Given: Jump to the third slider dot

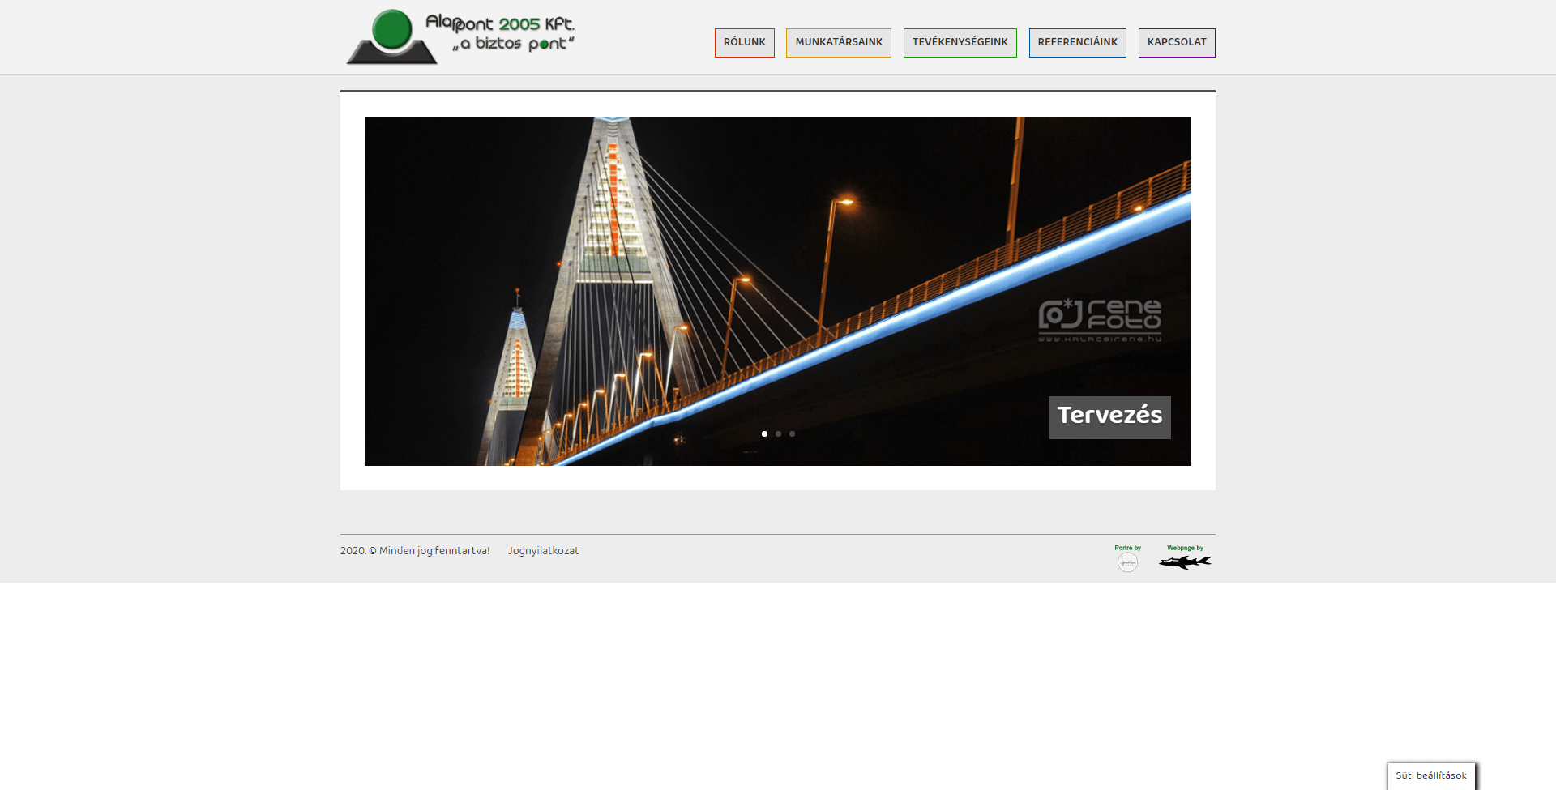Looking at the screenshot, I should click(x=792, y=433).
